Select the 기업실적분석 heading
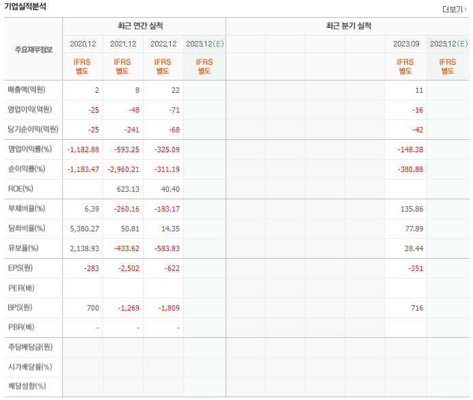The image size is (473, 400). tap(25, 6)
